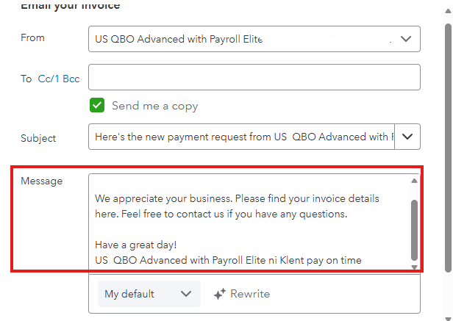453x321 pixels.
Task: Open the Cc/1 Bcc link
Action: coord(59,79)
